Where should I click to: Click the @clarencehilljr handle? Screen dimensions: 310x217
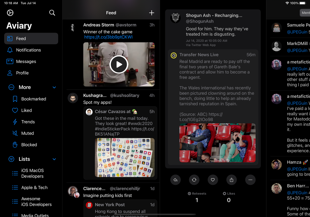tap(125, 189)
